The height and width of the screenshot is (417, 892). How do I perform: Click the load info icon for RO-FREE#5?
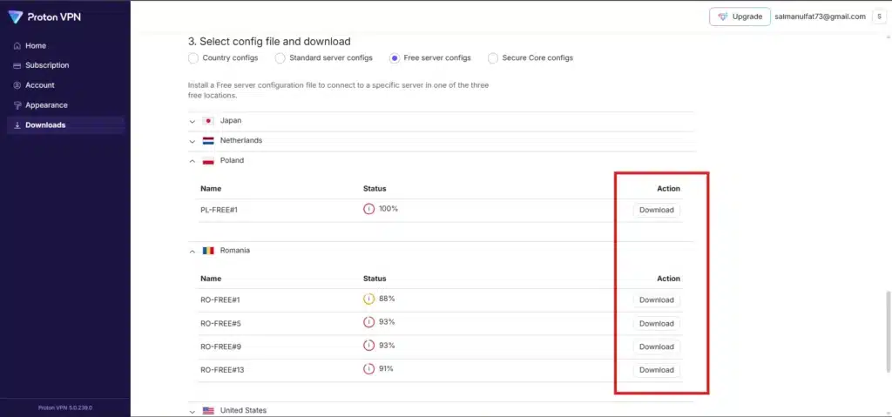(369, 322)
